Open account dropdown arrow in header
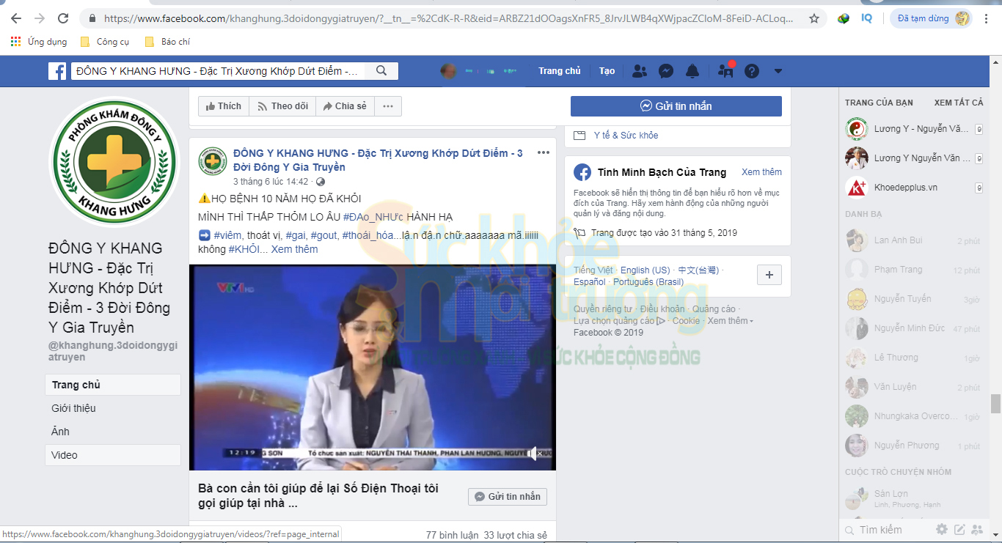This screenshot has height=543, width=1002. 778,71
